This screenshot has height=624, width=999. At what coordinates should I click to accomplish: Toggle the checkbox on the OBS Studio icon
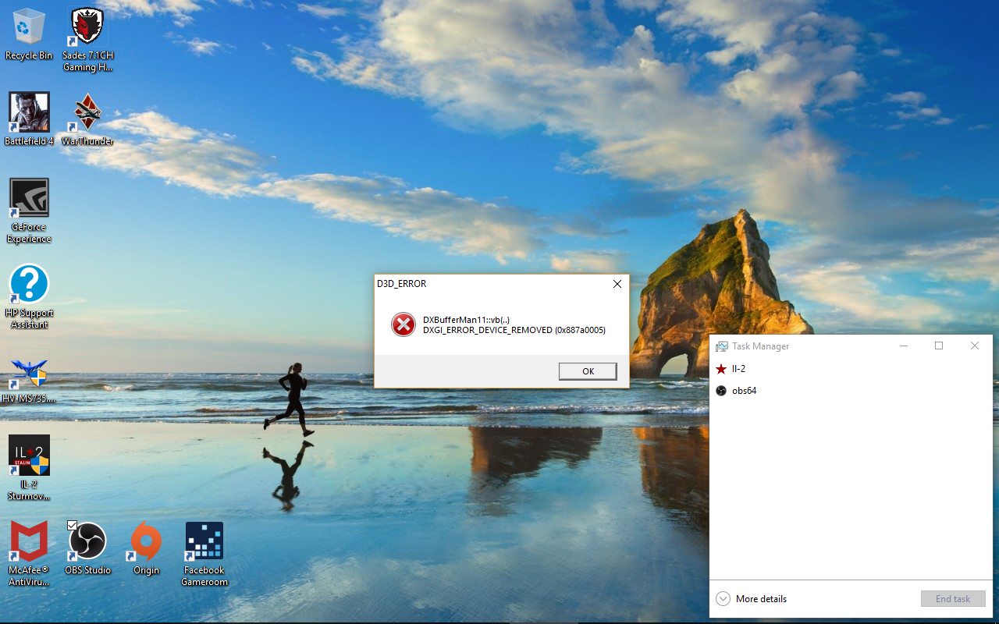[x=73, y=526]
